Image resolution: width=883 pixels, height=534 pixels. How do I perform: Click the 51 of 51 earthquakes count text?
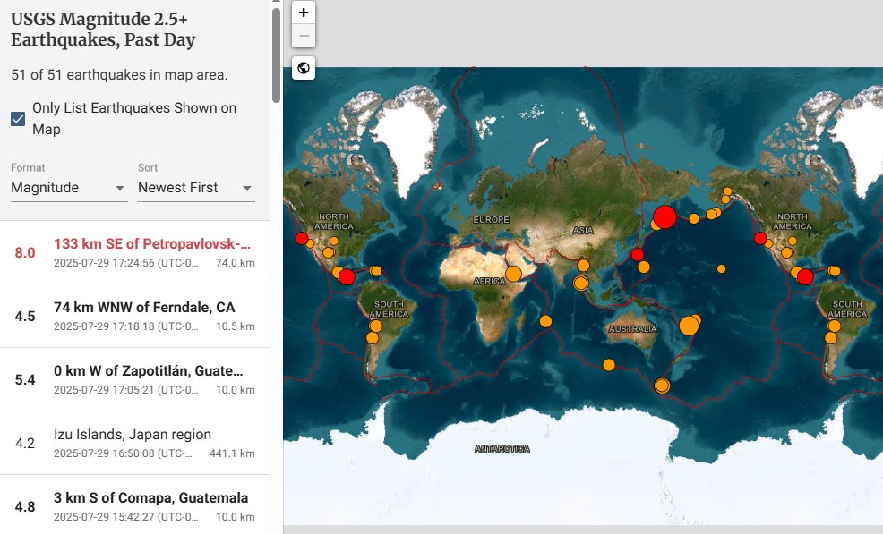pos(119,75)
